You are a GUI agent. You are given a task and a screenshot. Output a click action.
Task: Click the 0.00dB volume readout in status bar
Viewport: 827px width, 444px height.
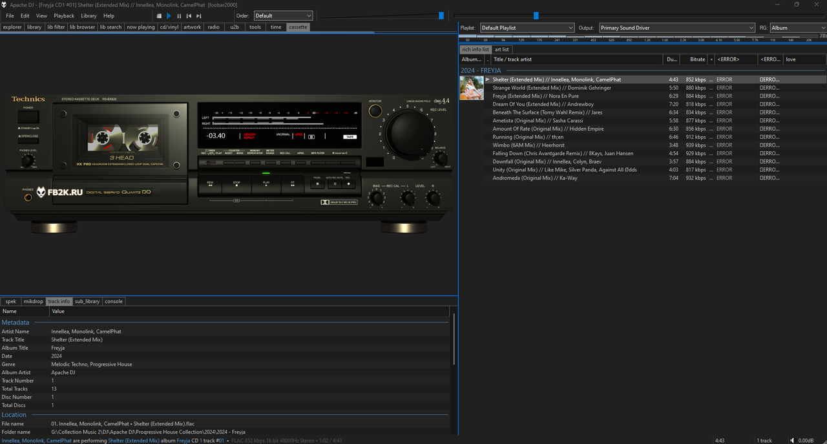(806, 440)
